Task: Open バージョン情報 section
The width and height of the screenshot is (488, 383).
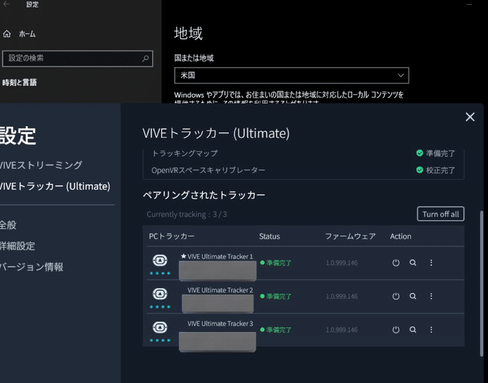Action: (32, 267)
